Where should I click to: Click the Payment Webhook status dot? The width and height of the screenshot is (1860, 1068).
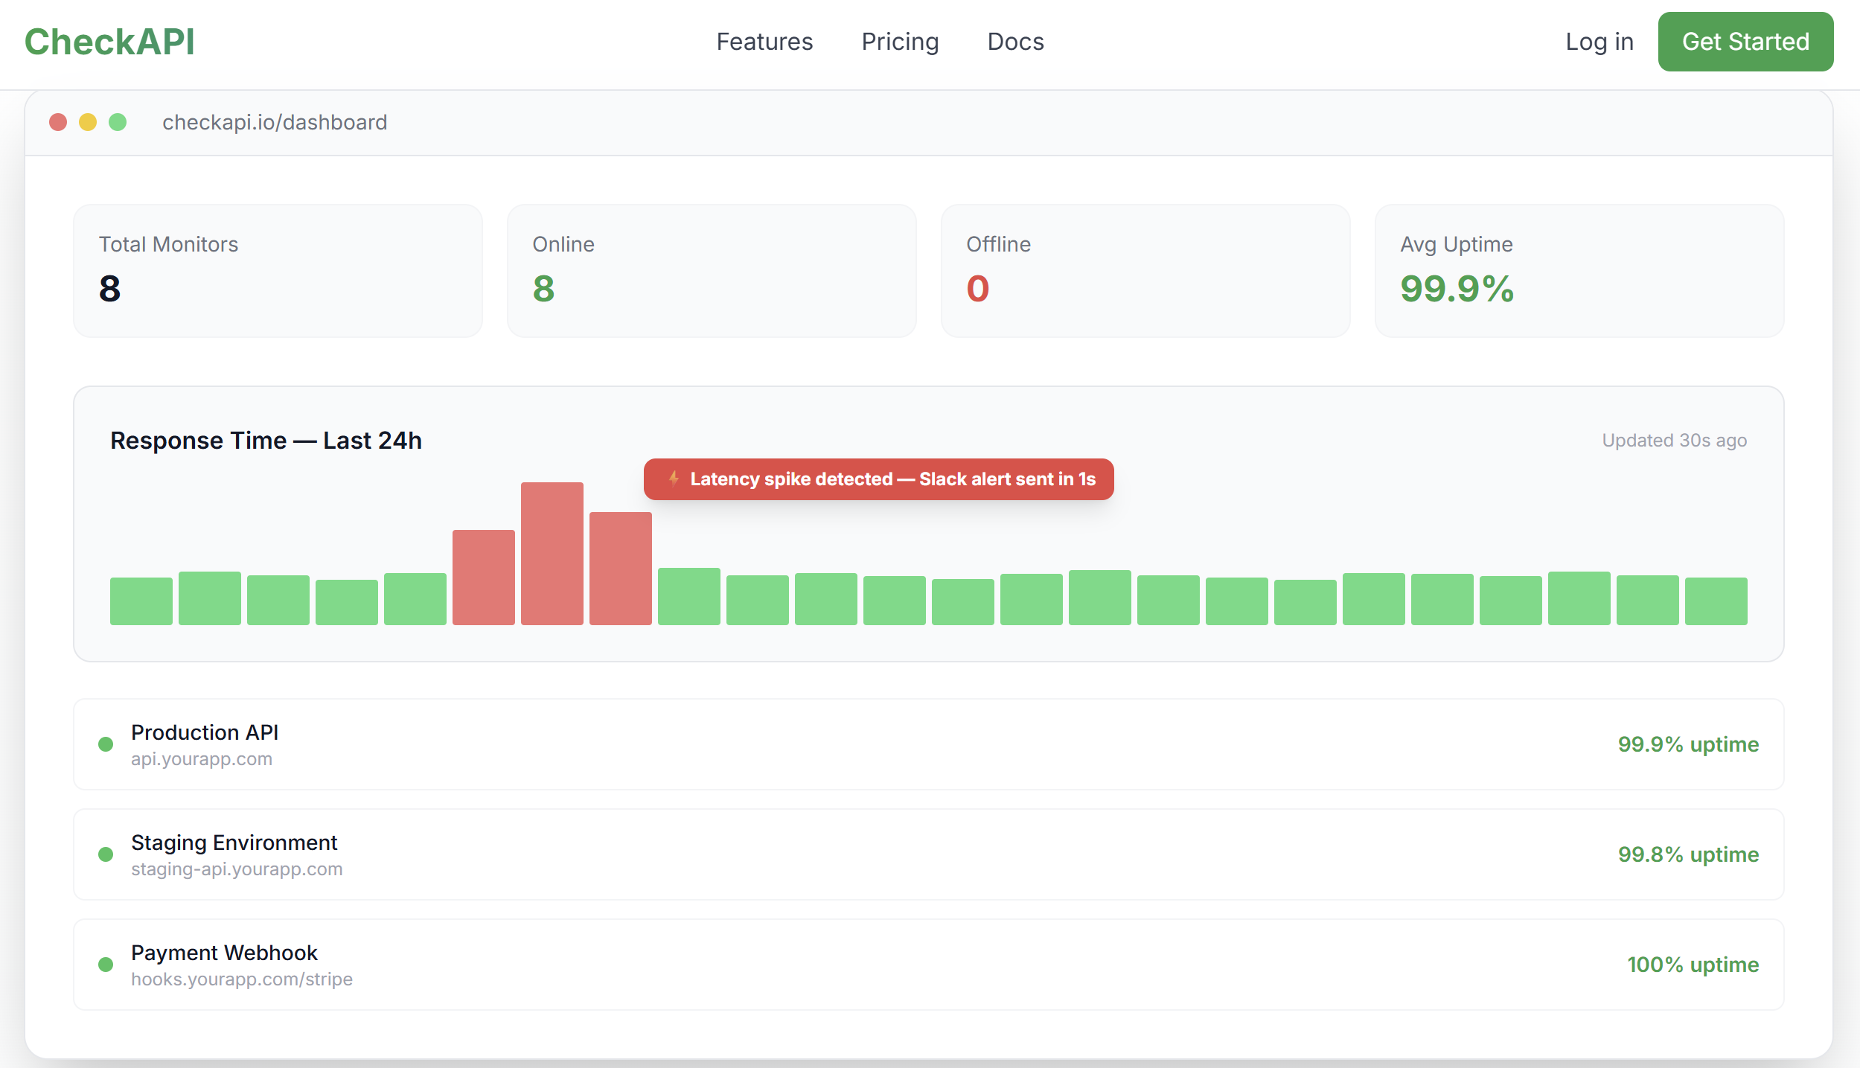(106, 965)
